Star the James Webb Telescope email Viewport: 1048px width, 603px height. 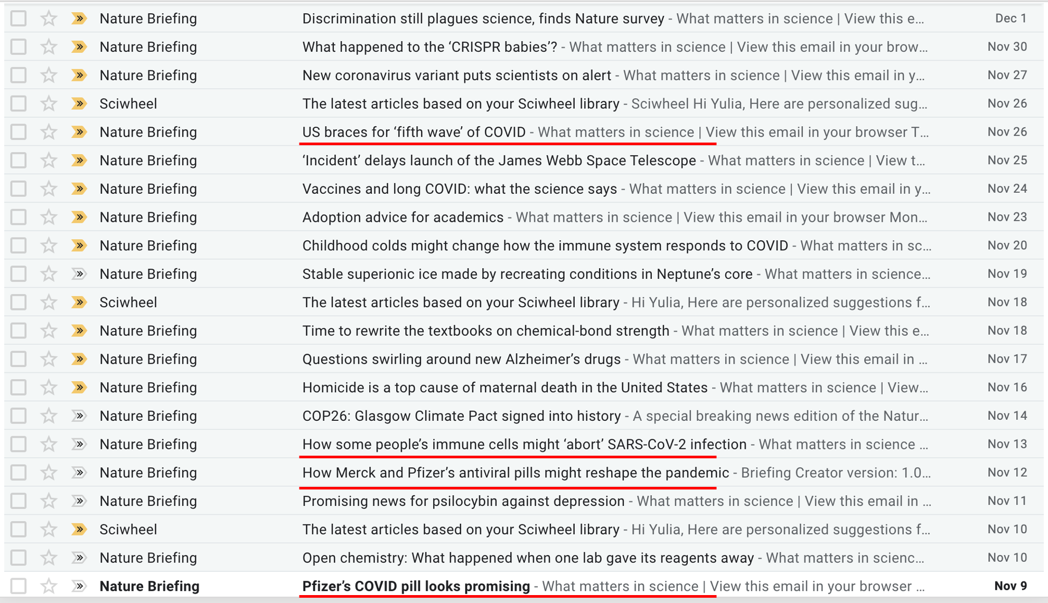coord(49,161)
